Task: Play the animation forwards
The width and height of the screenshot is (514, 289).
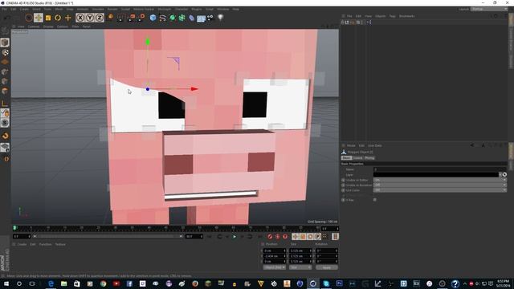Action: (235, 236)
